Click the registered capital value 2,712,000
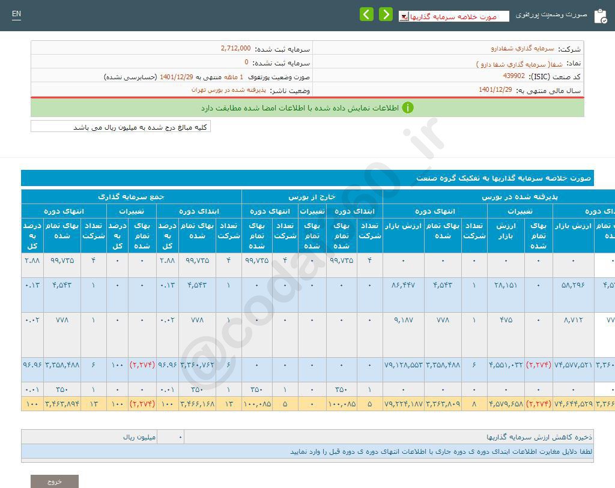Screen dimensions: 615x488 [235, 48]
